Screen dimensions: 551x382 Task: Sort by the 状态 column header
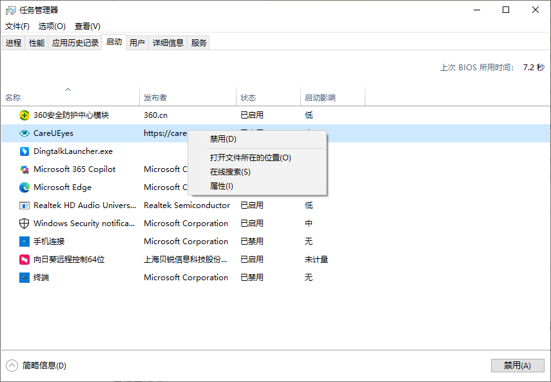click(268, 98)
